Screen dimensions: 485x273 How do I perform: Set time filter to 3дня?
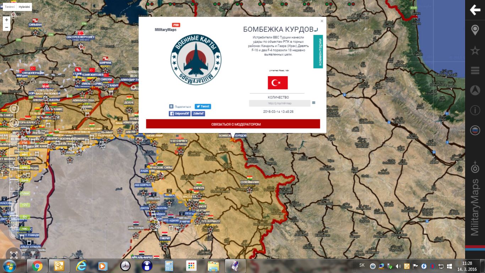(24, 180)
